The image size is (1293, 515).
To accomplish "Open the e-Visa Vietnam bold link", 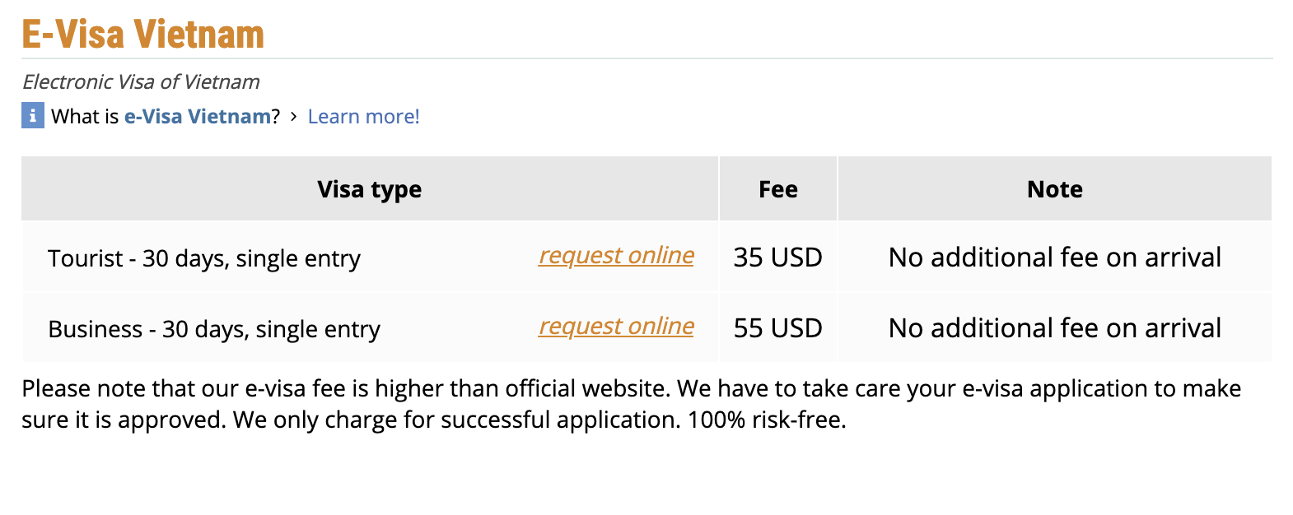I will [x=198, y=117].
